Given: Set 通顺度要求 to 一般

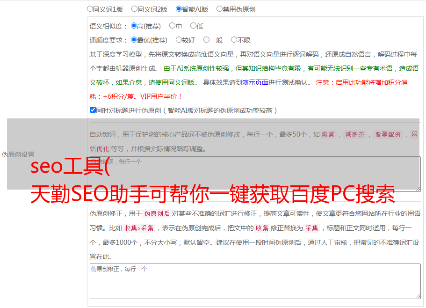Looking at the screenshot, I should (207, 40).
